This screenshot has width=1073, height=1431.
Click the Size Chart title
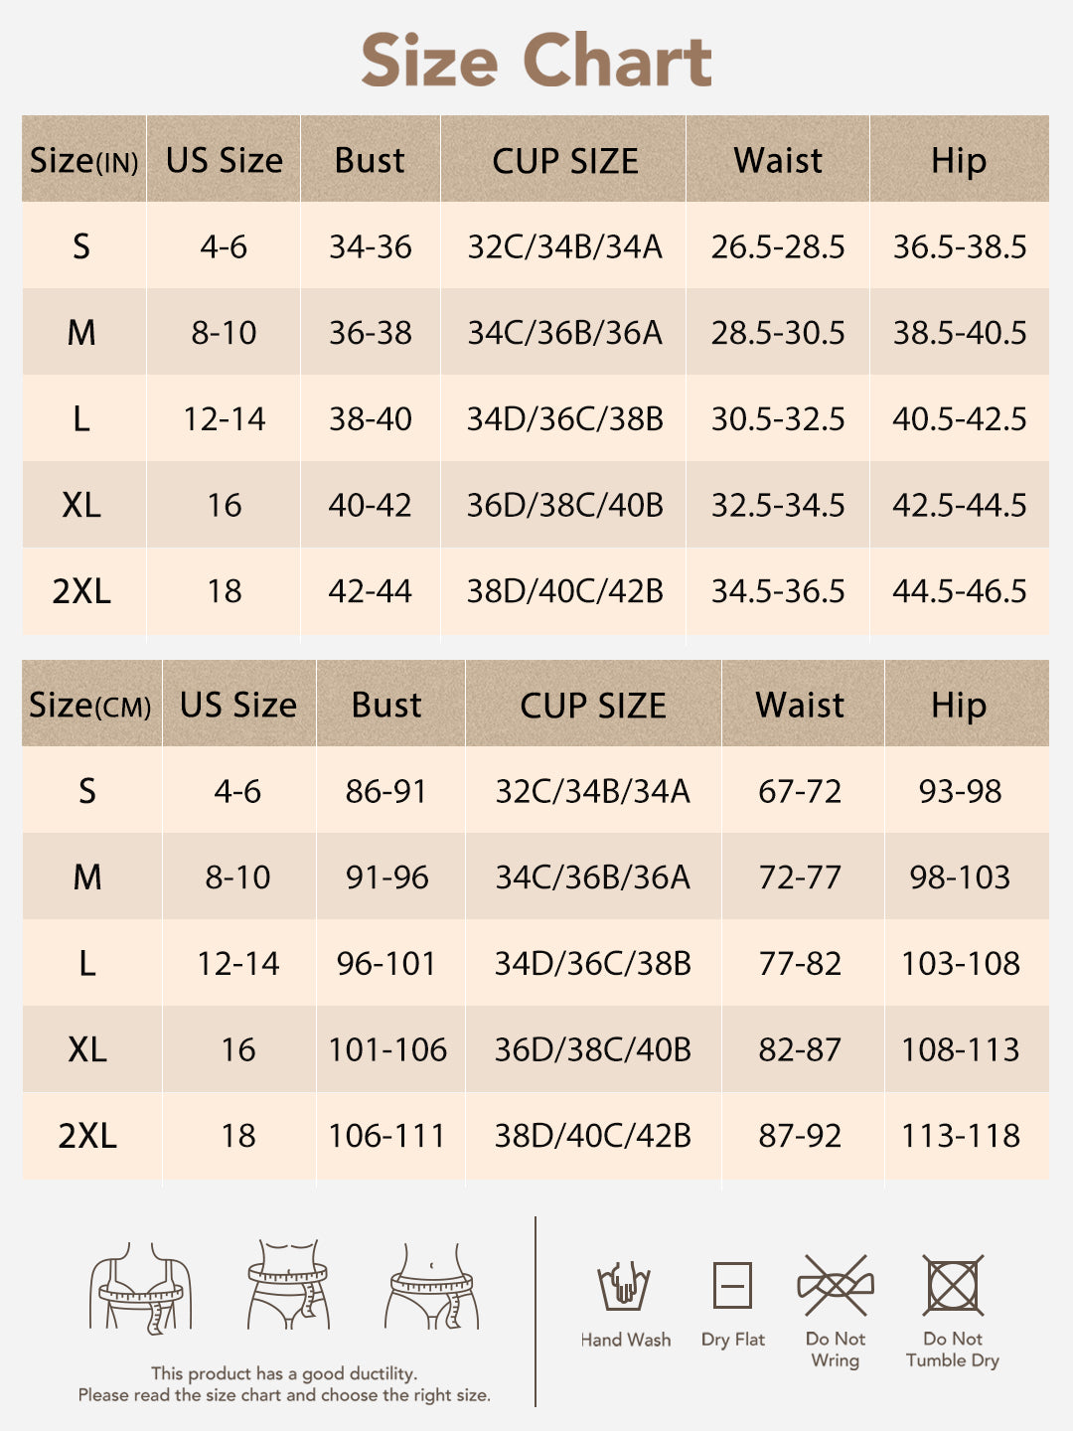tap(536, 61)
